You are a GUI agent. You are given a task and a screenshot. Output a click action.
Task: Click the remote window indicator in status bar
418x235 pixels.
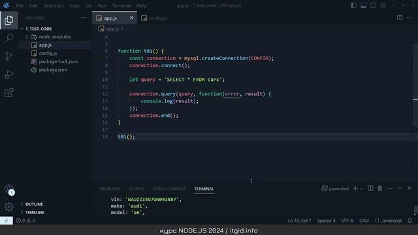7,221
